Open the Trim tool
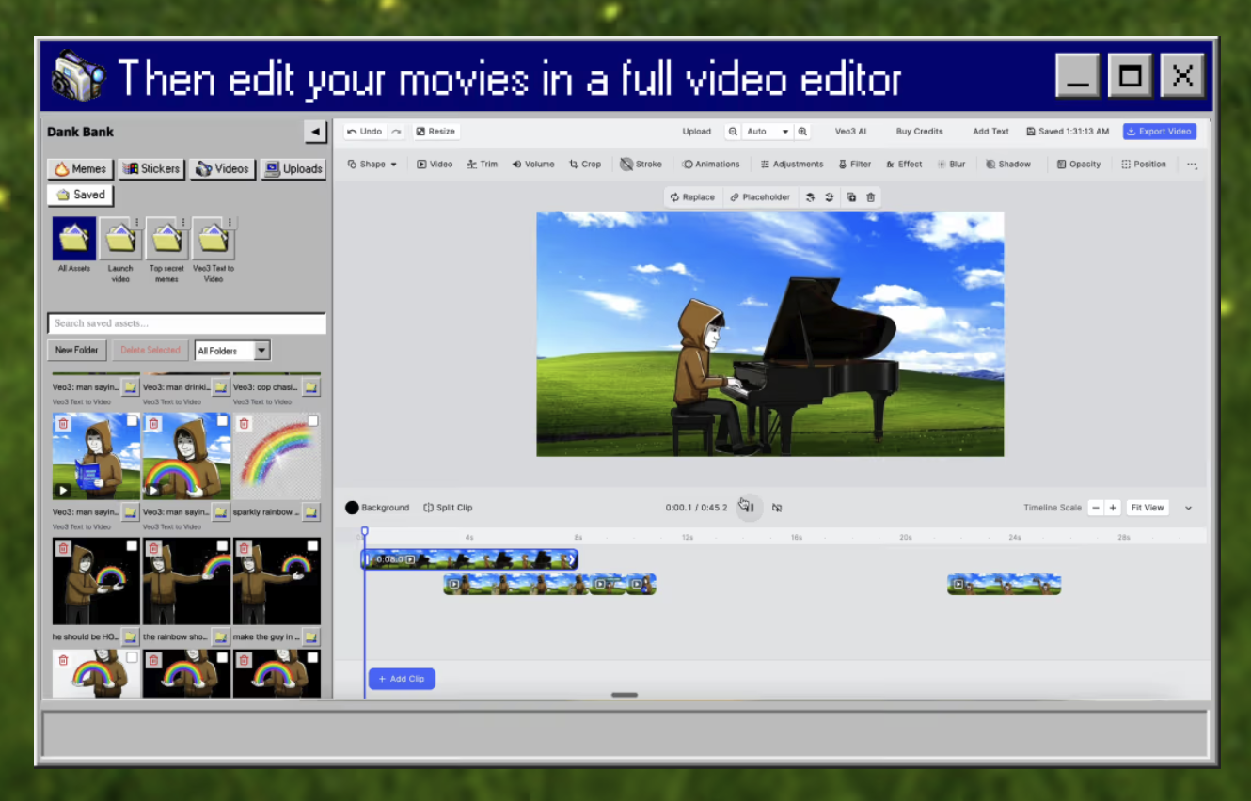This screenshot has width=1251, height=801. tap(483, 164)
